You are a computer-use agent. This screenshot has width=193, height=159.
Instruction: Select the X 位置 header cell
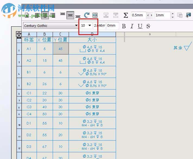click(x=45, y=40)
